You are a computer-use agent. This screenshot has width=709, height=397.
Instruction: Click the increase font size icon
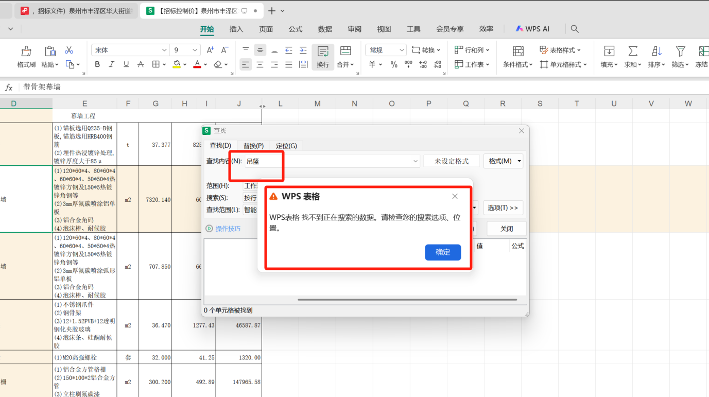tap(210, 50)
